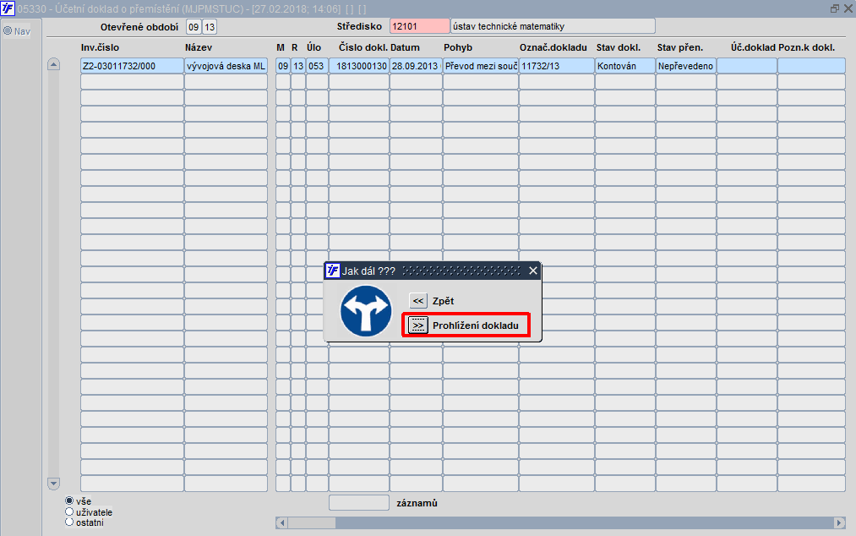Click the ústav technické matematiky field
856x536 pixels.
pos(553,26)
